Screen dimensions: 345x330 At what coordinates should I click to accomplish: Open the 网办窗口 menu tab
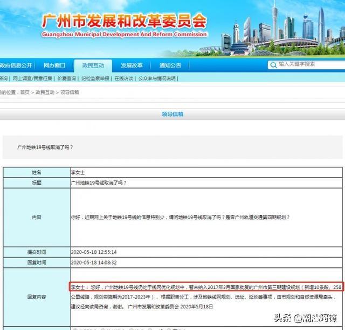pos(54,65)
